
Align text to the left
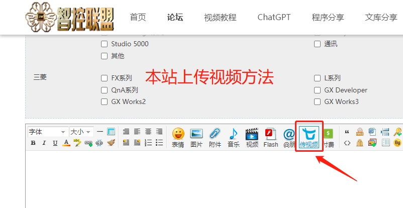[x=137, y=132]
